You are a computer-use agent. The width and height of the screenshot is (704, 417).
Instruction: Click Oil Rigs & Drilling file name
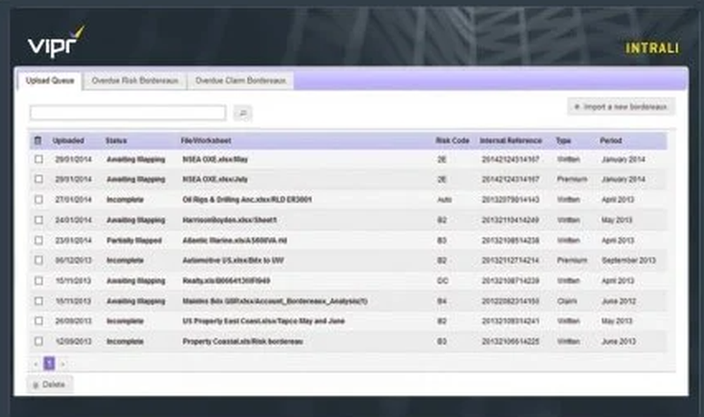247,199
